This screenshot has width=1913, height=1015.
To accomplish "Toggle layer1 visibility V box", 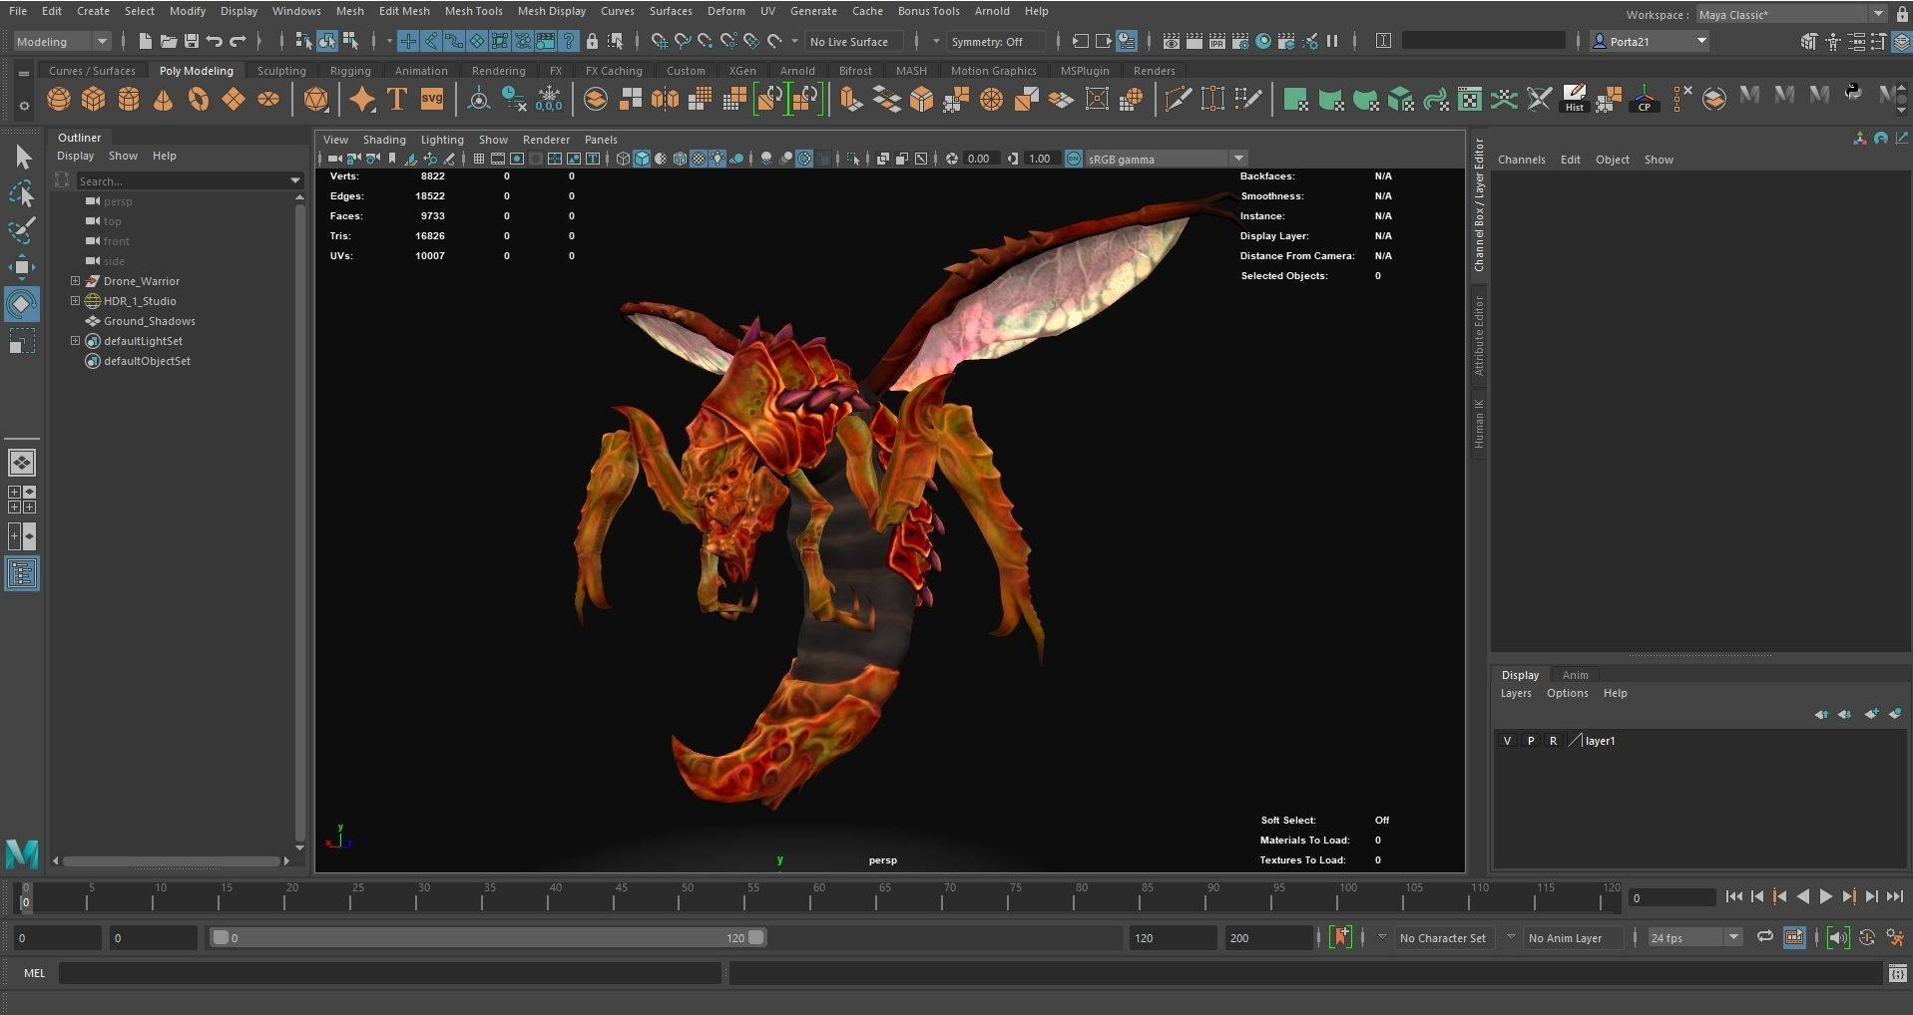I will coord(1507,741).
